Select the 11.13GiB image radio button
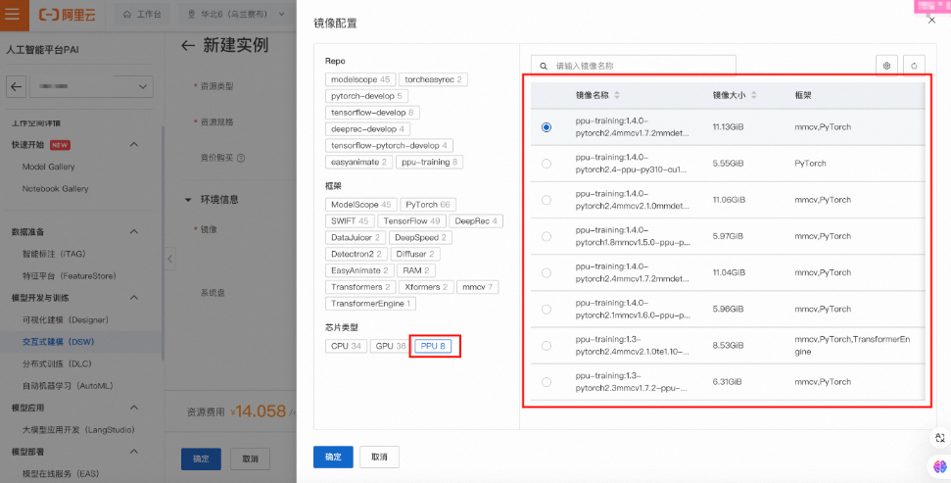 [x=547, y=126]
